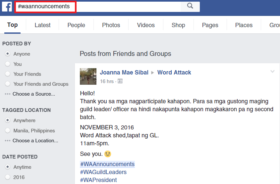Click the Choose a Source... link
Viewport: 280px width, 184px height.
coord(34,94)
